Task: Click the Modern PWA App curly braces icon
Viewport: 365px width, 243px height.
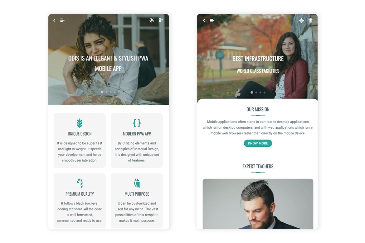Action: pos(137,123)
